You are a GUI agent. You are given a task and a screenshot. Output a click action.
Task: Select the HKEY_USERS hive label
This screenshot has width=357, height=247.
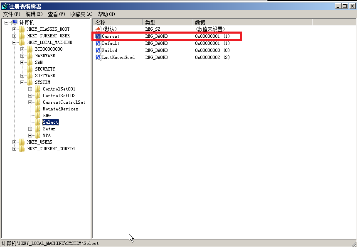pyautogui.click(x=39, y=142)
